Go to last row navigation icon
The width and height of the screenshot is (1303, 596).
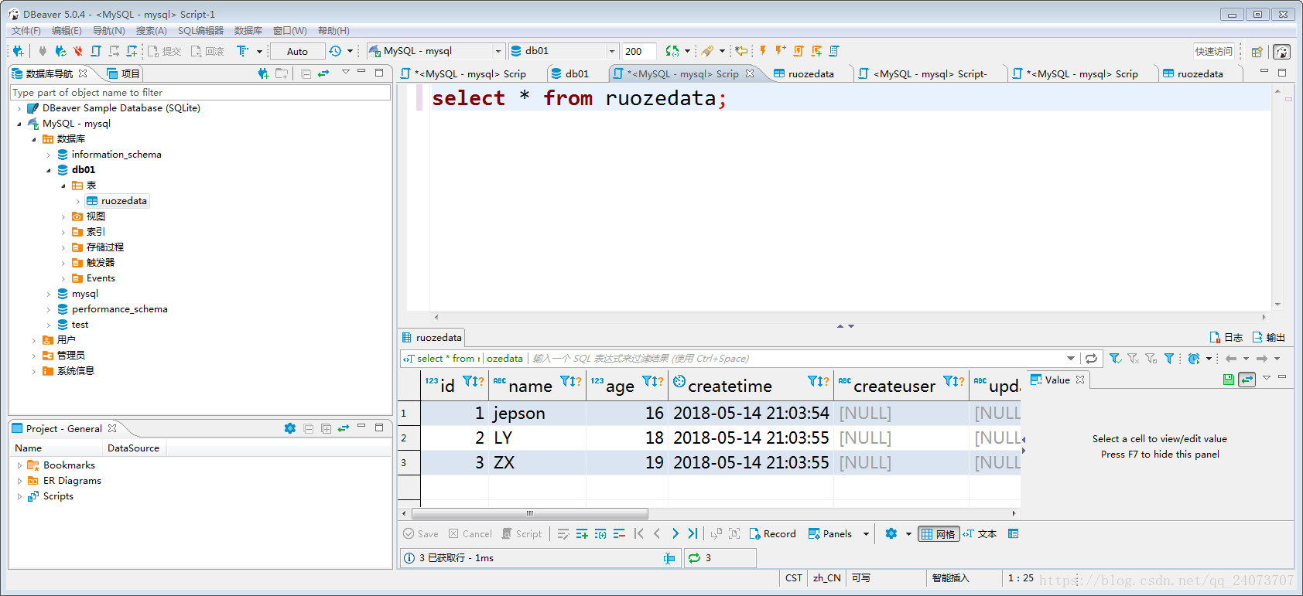pyautogui.click(x=693, y=534)
